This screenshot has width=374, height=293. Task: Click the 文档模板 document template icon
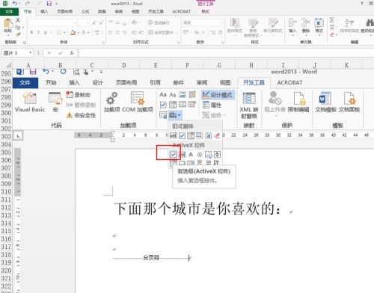[325, 99]
